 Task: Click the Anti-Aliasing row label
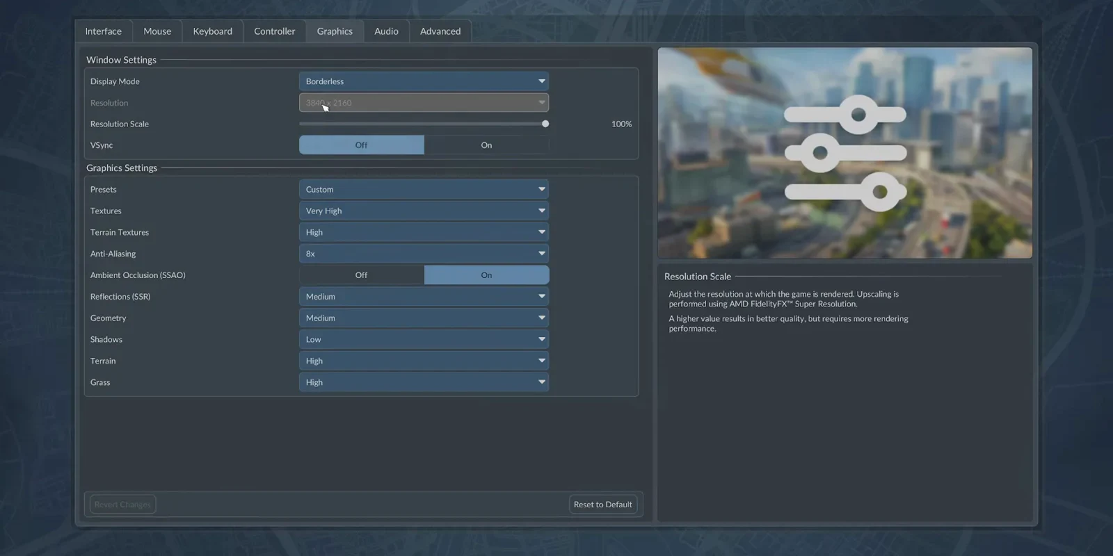113,254
